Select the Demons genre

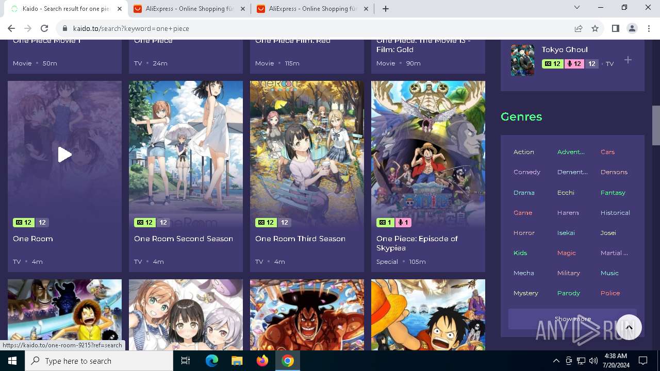(x=614, y=172)
